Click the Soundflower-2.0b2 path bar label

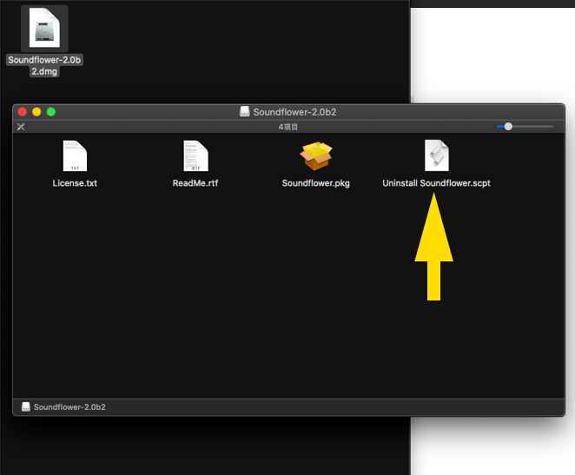pyautogui.click(x=69, y=406)
